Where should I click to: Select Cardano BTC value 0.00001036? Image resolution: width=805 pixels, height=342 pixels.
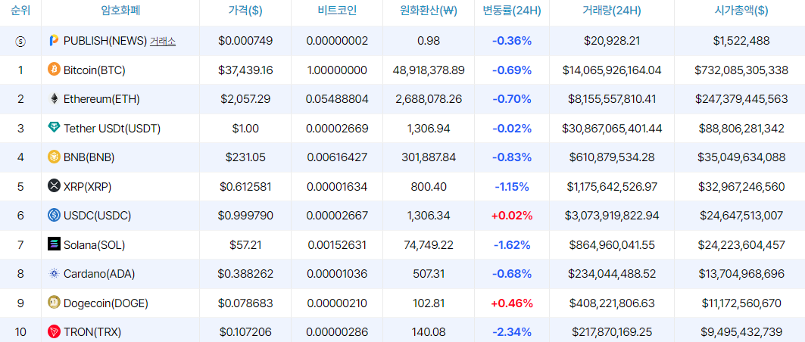[x=337, y=275]
